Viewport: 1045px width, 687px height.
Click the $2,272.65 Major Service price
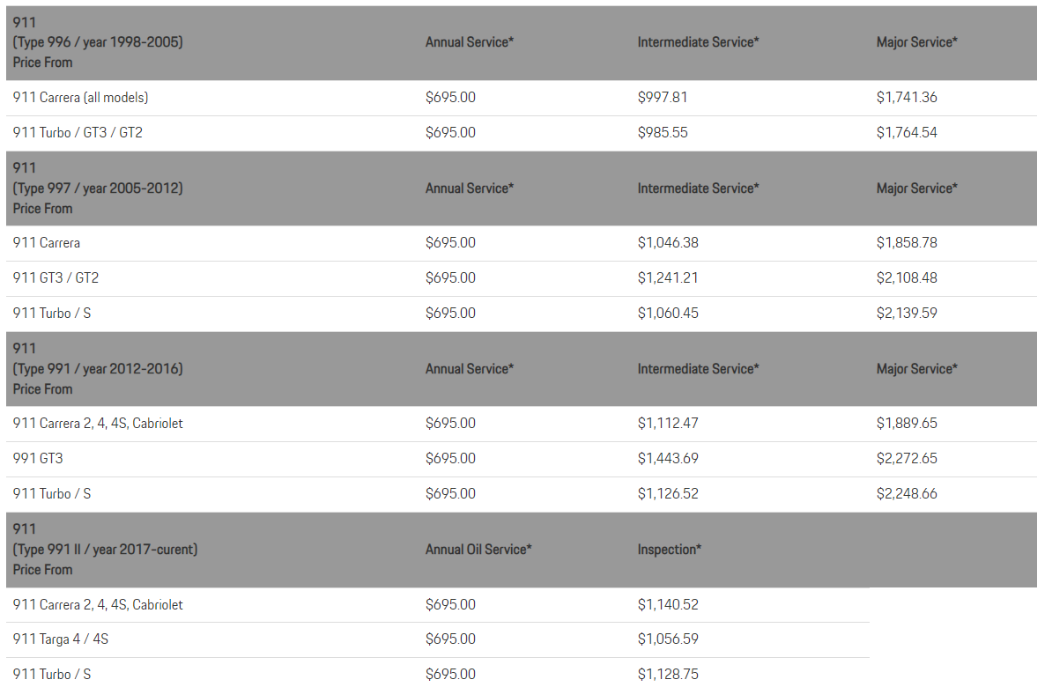907,458
